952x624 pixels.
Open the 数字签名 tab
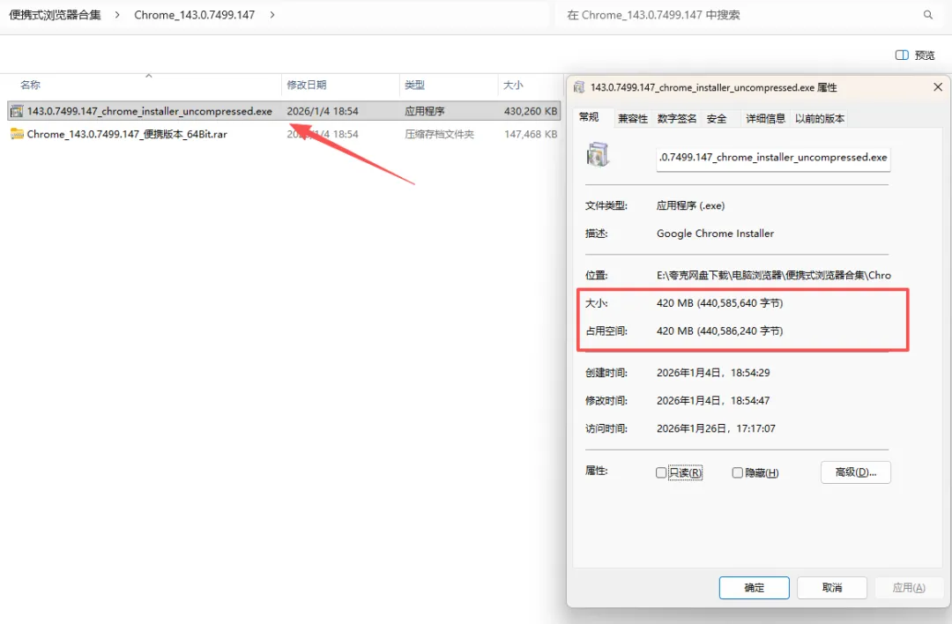pyautogui.click(x=677, y=118)
